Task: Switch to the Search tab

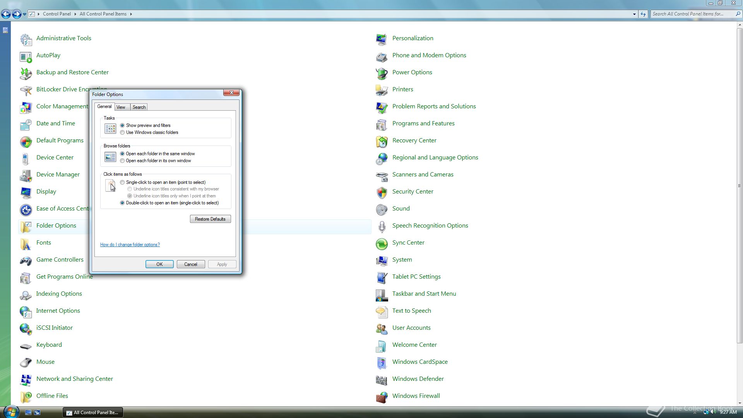Action: tap(139, 107)
